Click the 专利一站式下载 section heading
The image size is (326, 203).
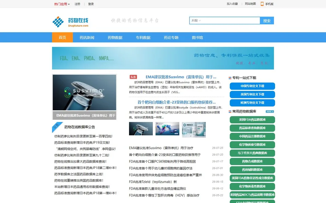[x=244, y=78]
